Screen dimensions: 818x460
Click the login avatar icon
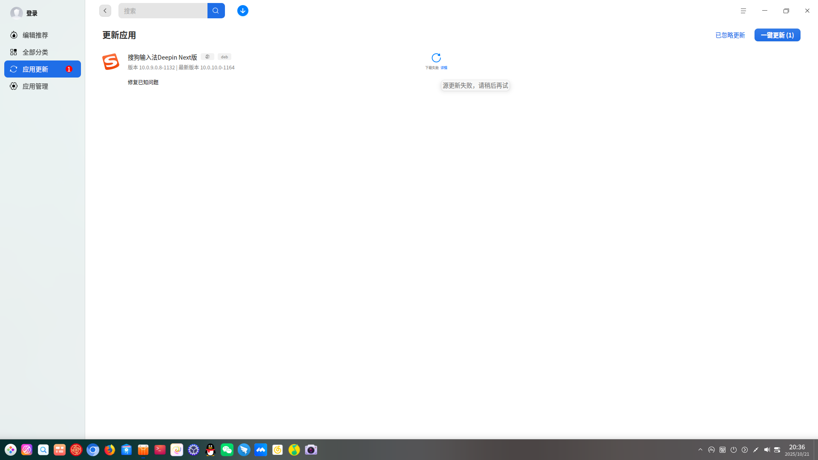[17, 13]
